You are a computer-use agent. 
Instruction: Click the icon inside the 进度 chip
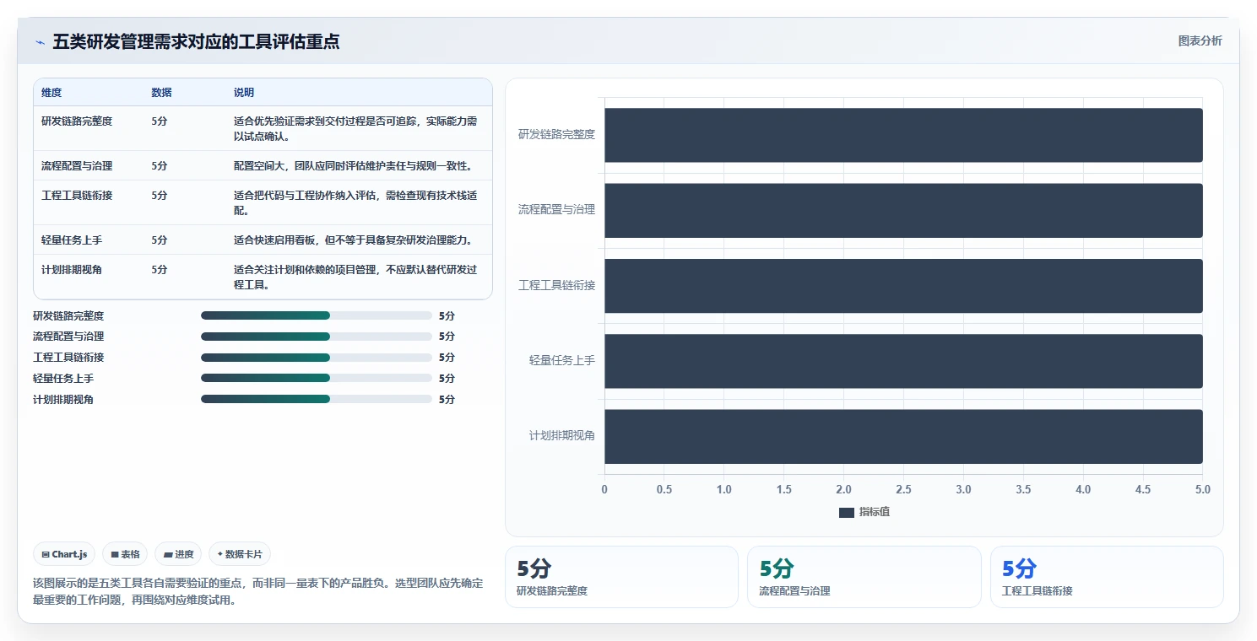coord(168,554)
